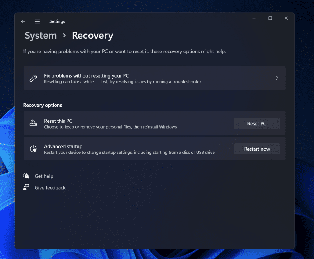Click the Settings title label icon area
This screenshot has height=259, width=314.
click(x=57, y=21)
